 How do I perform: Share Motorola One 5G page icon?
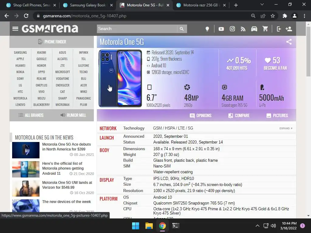pos(289,42)
